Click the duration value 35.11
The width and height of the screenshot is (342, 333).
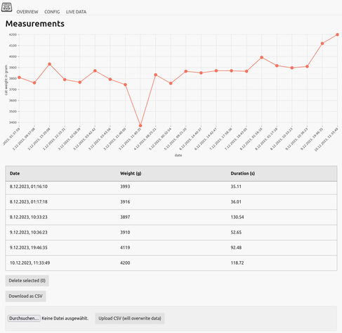coord(236,187)
